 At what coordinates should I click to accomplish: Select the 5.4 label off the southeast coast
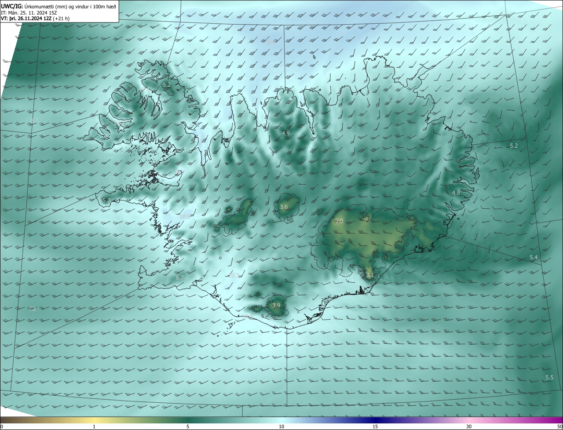click(534, 258)
